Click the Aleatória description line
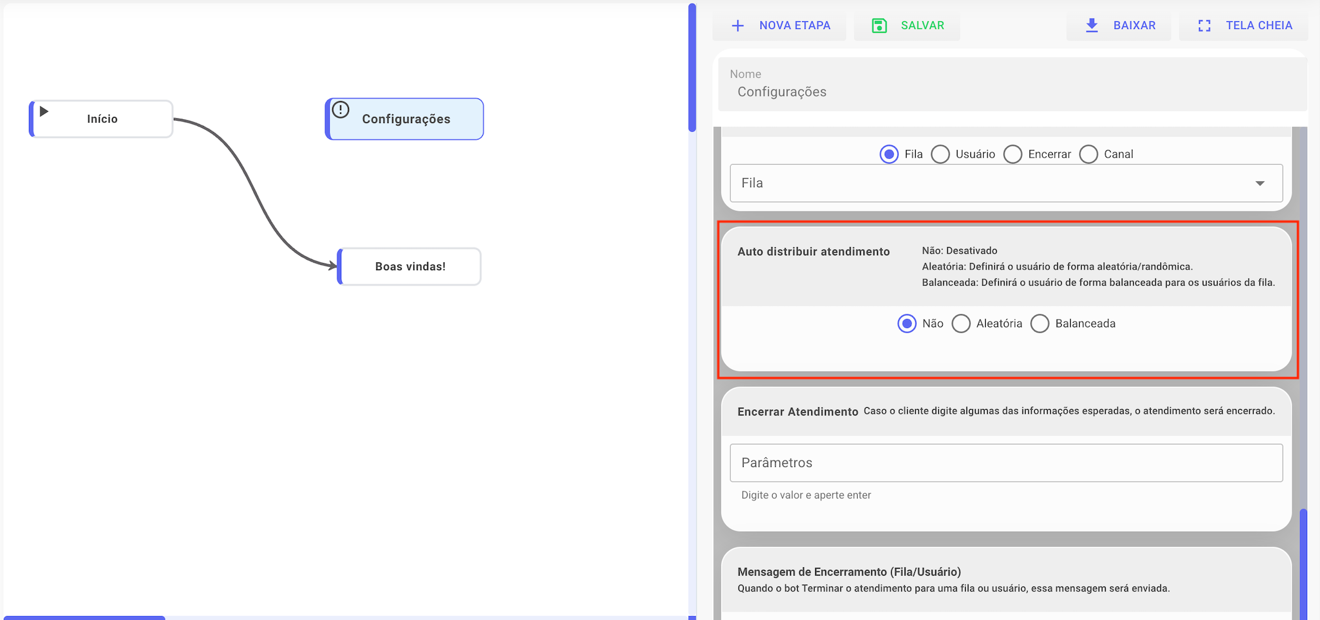This screenshot has width=1320, height=620. 1057,266
